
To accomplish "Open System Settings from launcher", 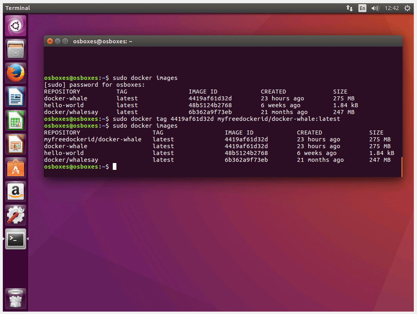I will (16, 215).
